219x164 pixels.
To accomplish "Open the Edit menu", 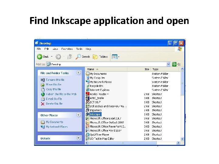I will click(47, 49).
